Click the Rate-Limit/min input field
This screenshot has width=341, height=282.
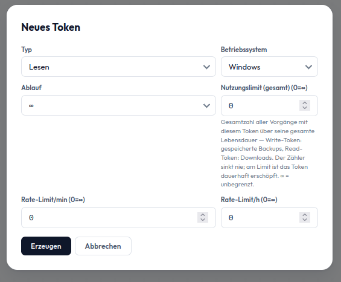pos(118,217)
